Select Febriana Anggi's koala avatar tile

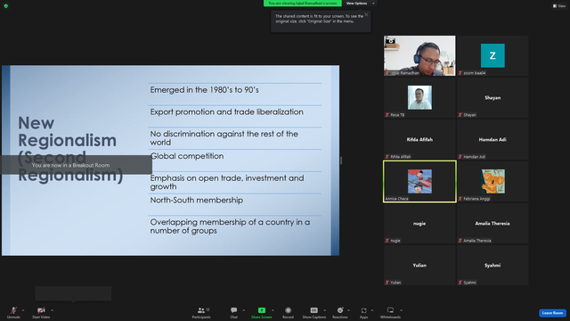click(493, 181)
